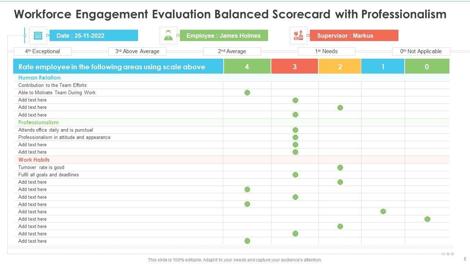The height and width of the screenshot is (264, 470).
Task: Click the supervisor icon next to Markus
Action: 299,36
